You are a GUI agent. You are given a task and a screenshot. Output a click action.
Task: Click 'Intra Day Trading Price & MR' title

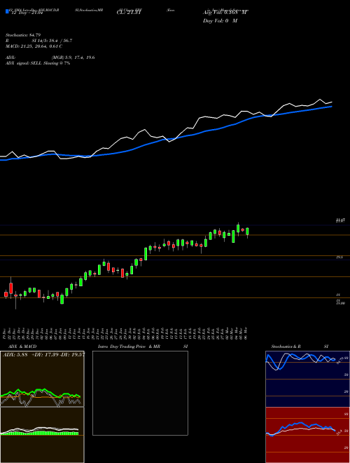pyautogui.click(x=129, y=347)
